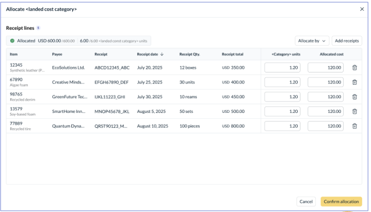Delete the Algae foam receipt line

[x=354, y=82]
